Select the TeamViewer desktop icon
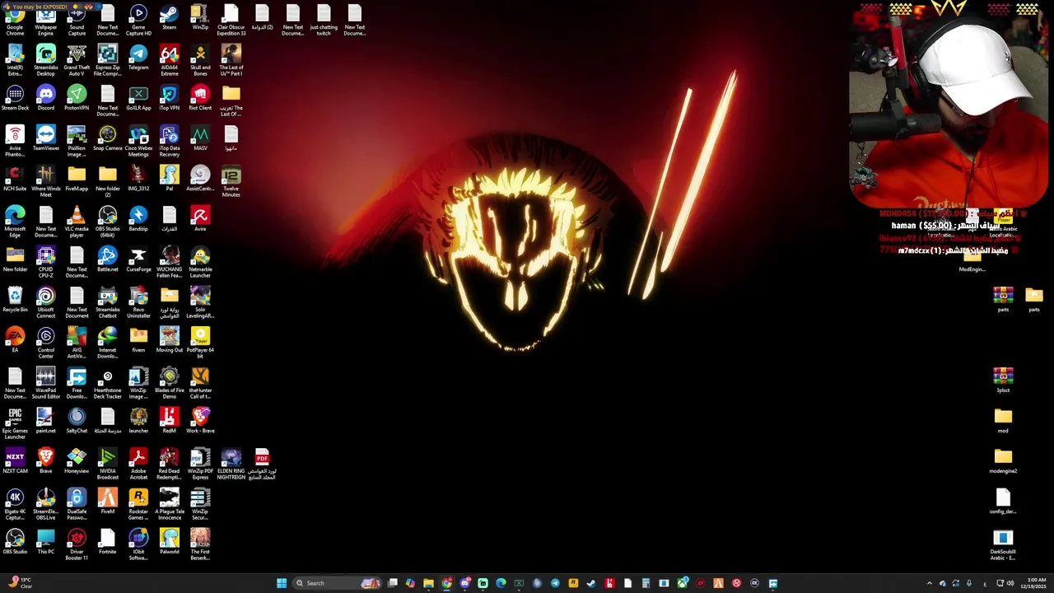Screen dimensions: 1054x593 46,139
